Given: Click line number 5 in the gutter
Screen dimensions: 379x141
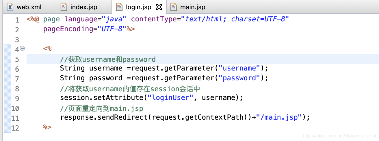Looking at the screenshot, I should click(17, 59).
